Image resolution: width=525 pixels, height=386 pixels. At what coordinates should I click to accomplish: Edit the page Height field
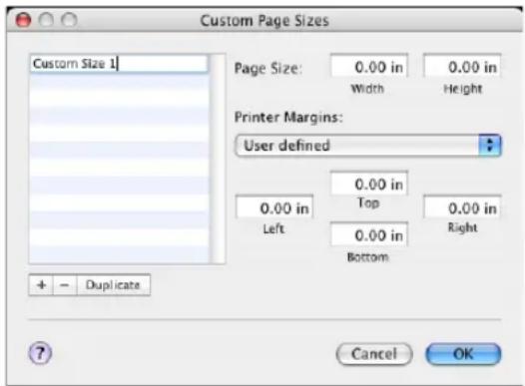462,66
